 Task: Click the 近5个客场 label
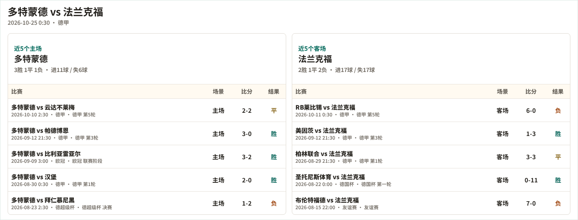pos(312,48)
